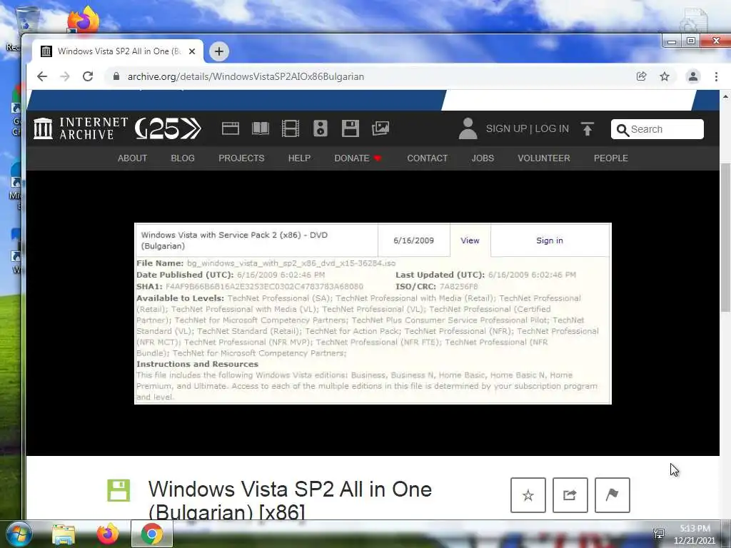
Task: Bookmark this page with the star icon
Action: pos(665,76)
